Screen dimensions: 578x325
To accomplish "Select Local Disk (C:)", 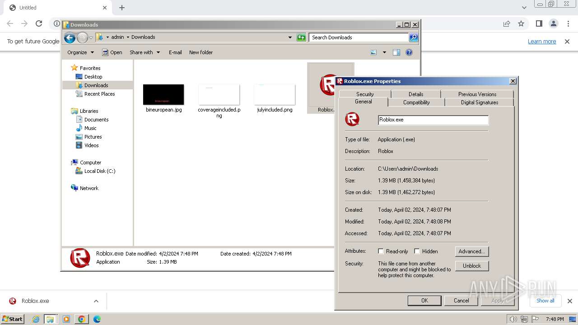I will [x=95, y=171].
